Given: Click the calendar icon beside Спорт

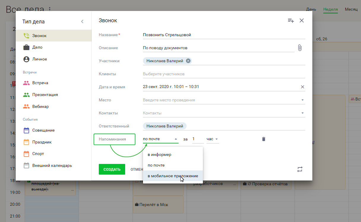Looking at the screenshot, I should click(x=26, y=154).
